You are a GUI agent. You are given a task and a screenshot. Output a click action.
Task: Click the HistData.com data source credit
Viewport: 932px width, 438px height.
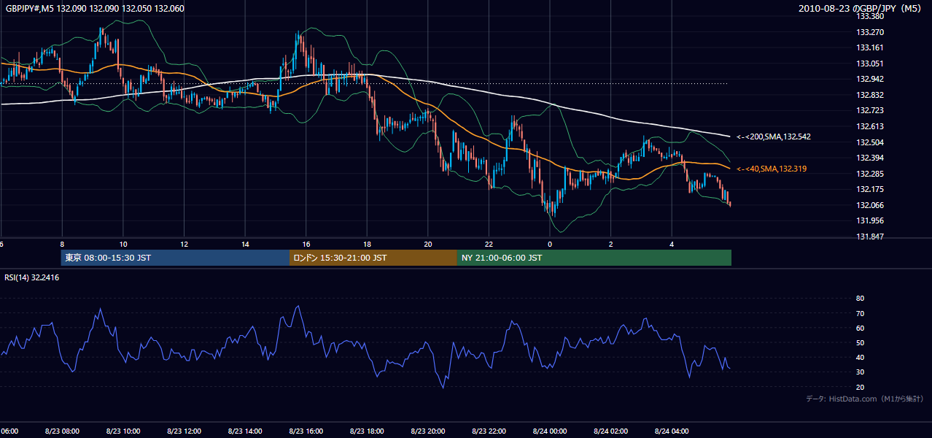pos(864,399)
